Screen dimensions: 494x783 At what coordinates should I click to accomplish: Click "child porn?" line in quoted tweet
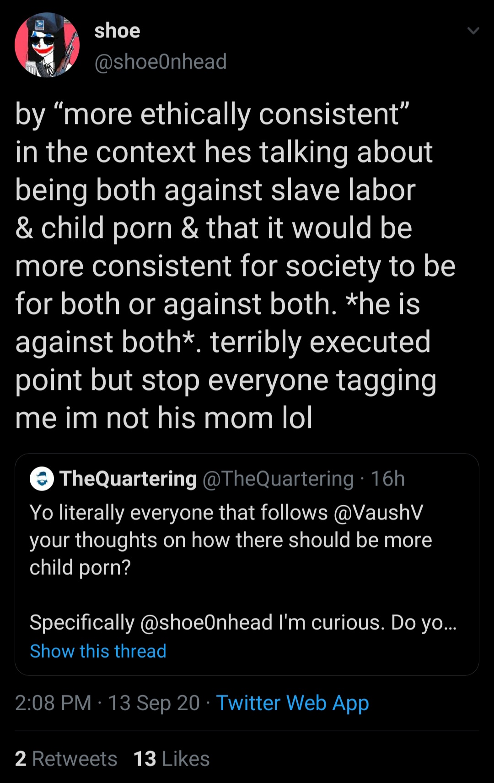click(81, 567)
